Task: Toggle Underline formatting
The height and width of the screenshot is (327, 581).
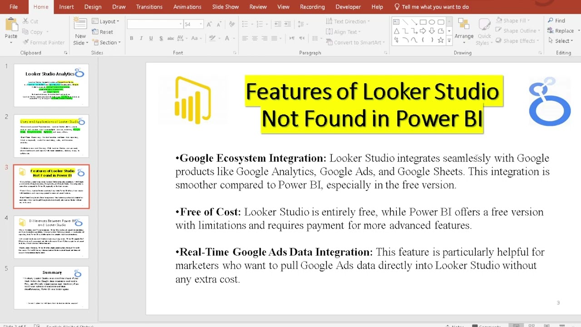Action: point(151,39)
